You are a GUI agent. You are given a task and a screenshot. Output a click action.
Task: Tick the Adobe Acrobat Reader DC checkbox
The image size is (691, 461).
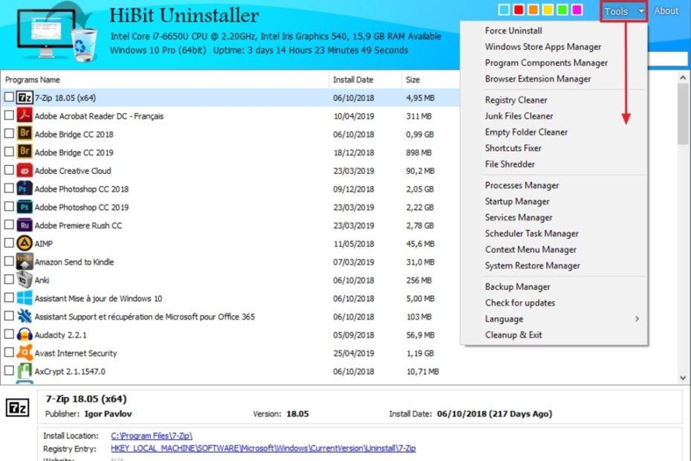tap(9, 115)
